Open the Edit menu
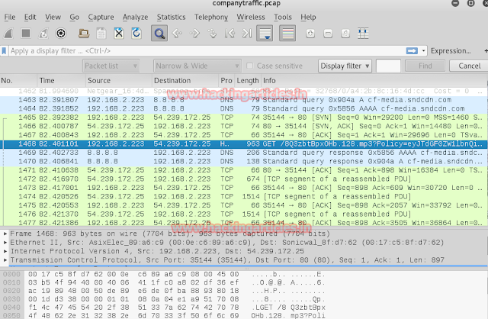The image size is (488, 319). 30,17
